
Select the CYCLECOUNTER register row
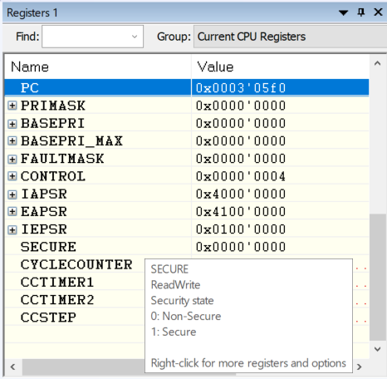pos(75,264)
